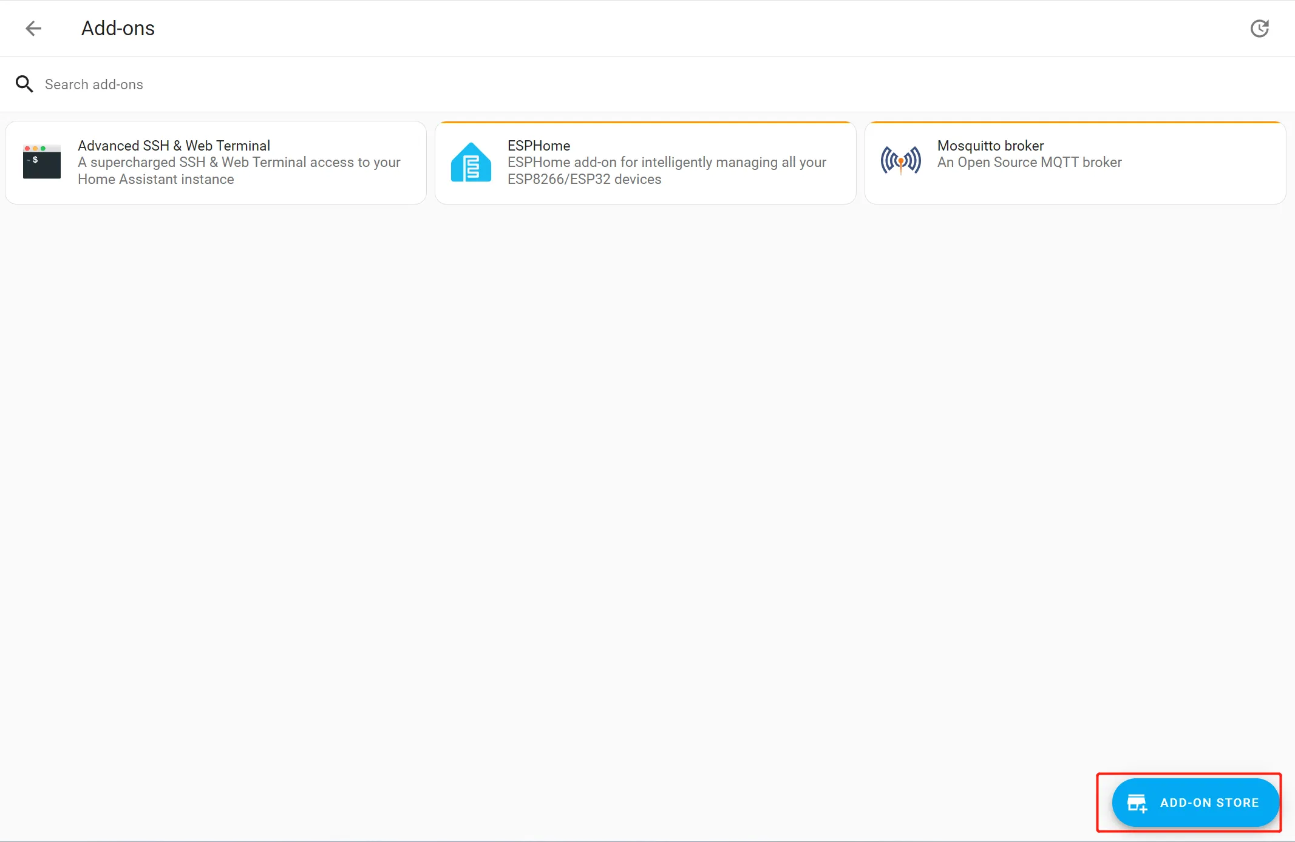The image size is (1295, 842).
Task: Click the magnifying glass search icon
Action: click(24, 84)
